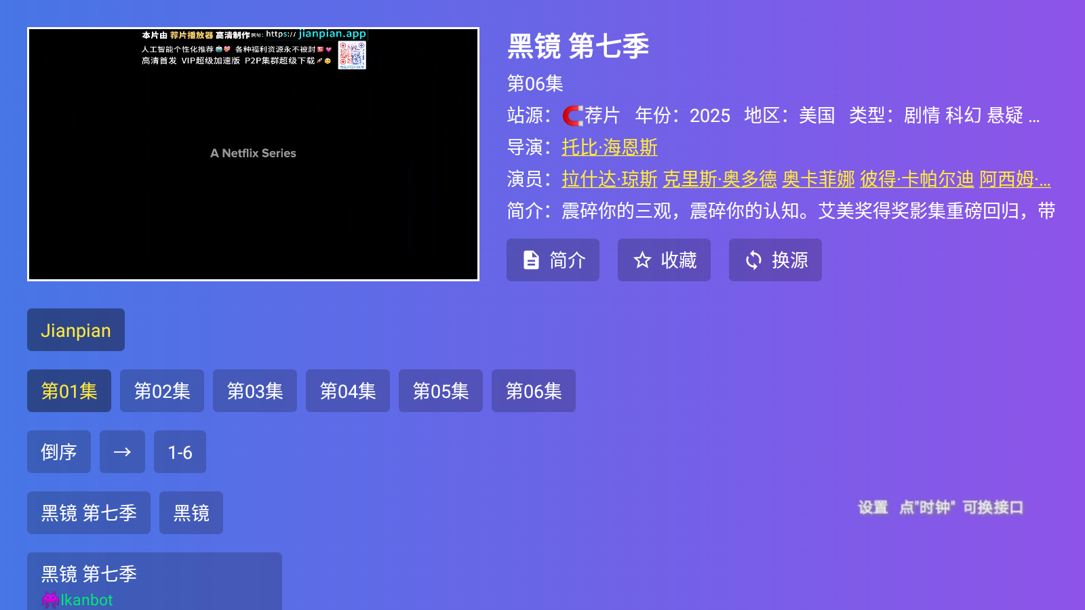
Task: Click the 类型：剧情 科幻 悬疑 text
Action: coord(944,115)
